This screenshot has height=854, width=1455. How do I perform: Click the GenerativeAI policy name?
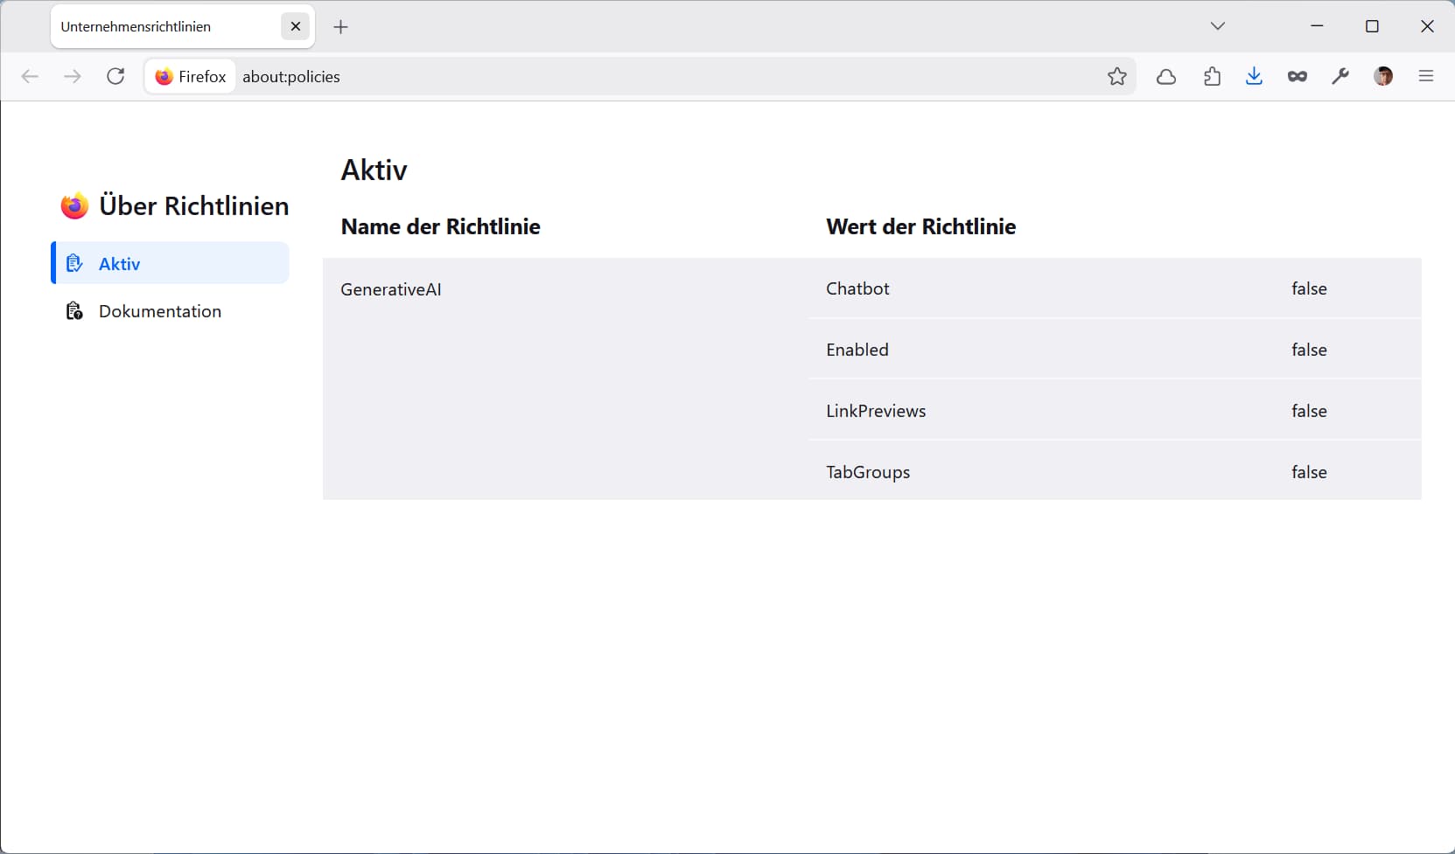tap(391, 289)
